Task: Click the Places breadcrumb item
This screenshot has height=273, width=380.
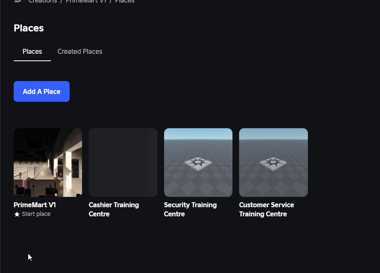Action: pyautogui.click(x=125, y=1)
